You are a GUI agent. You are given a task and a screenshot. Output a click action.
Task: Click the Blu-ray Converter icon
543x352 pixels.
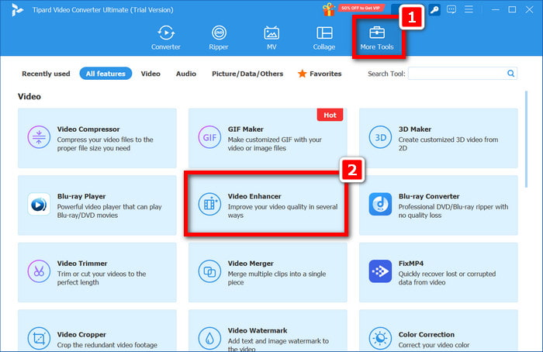point(380,205)
